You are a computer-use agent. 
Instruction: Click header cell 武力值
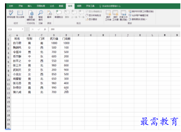[54, 39]
